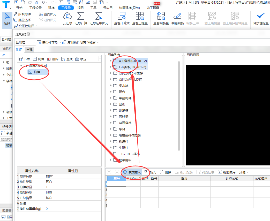270x221 pixels.
Task: Click 单构件存盘 save component
Action: 48,42
